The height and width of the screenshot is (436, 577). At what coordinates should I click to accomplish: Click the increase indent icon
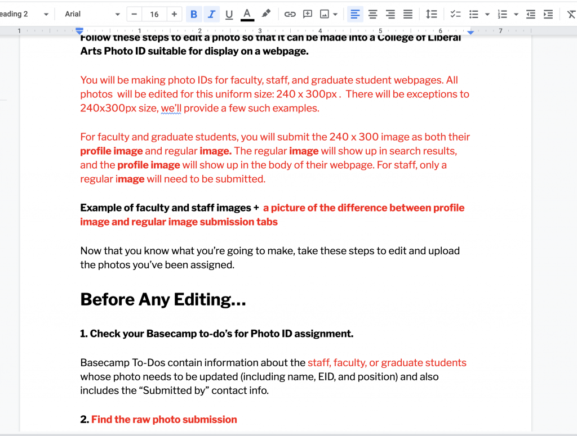click(548, 14)
